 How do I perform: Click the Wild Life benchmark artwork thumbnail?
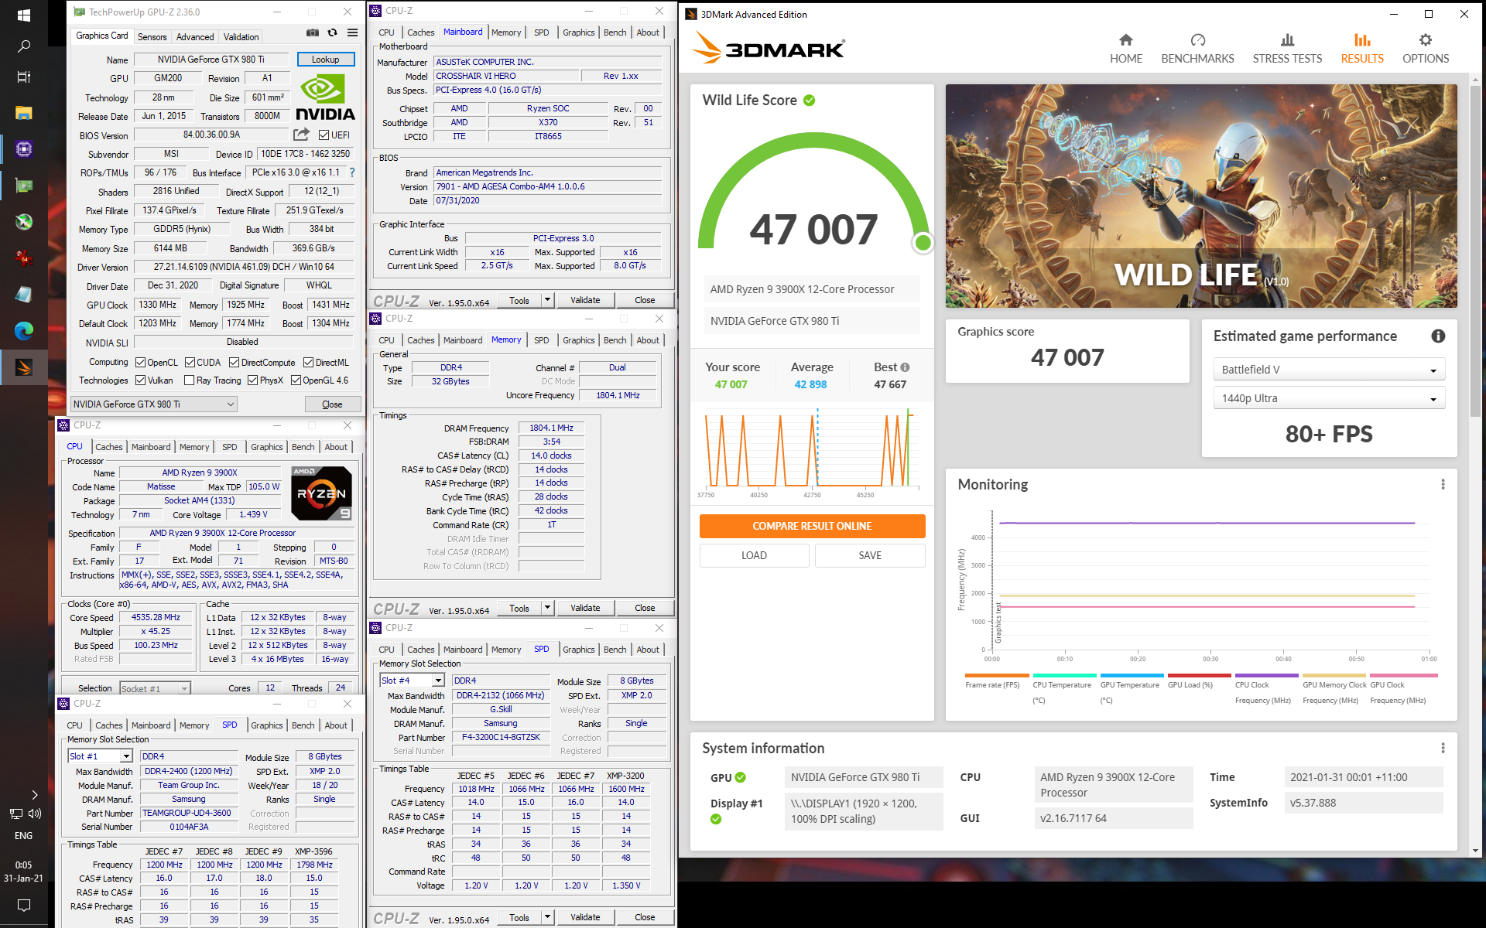click(1201, 196)
